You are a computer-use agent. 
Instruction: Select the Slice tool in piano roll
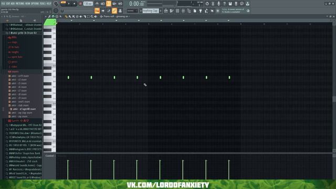[85, 16]
